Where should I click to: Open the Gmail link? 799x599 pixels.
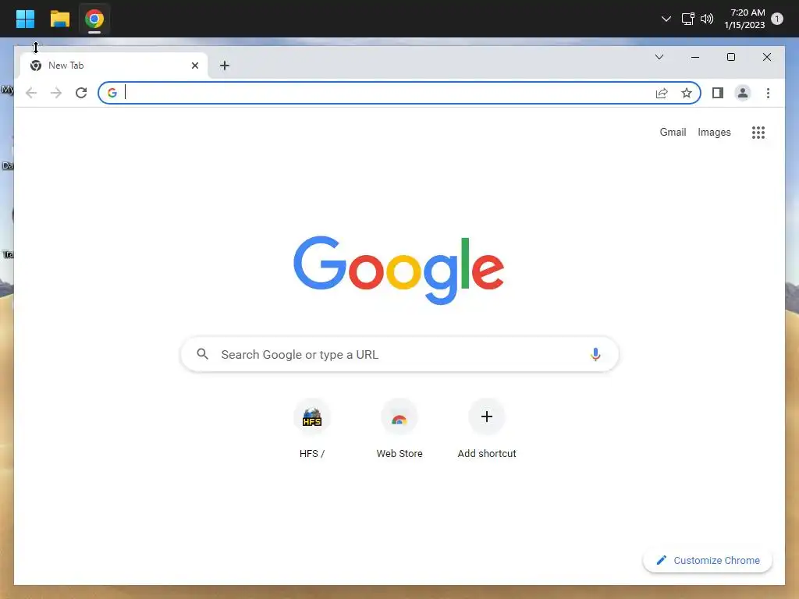[673, 133]
